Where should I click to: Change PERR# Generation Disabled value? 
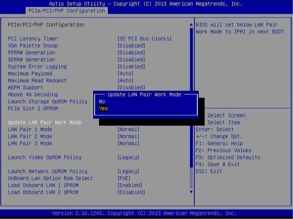click(131, 53)
